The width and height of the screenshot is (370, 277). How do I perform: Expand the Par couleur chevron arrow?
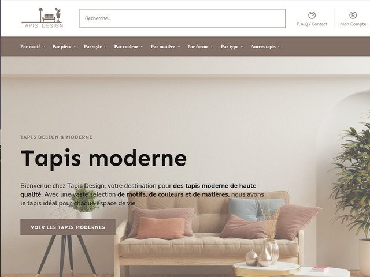pyautogui.click(x=142, y=47)
